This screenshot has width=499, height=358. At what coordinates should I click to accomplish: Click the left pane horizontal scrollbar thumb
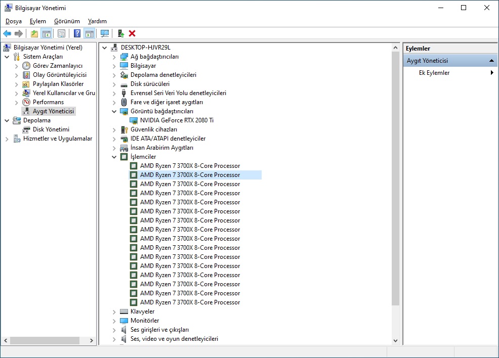pos(45,340)
